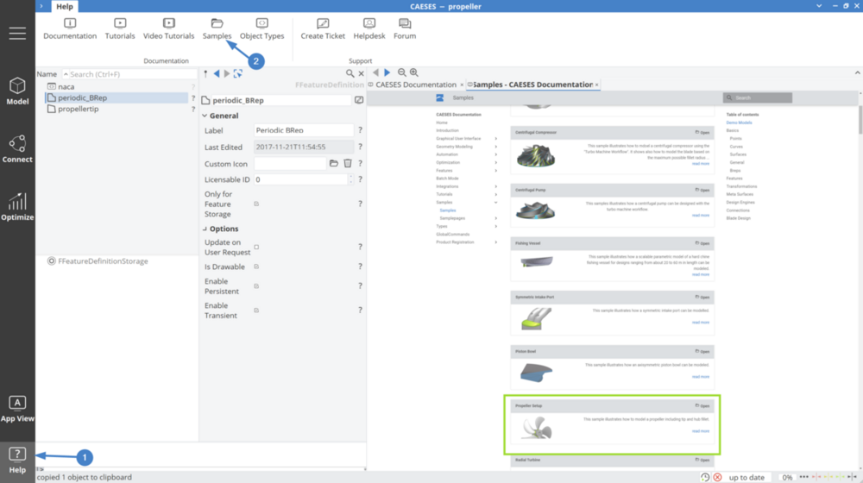Select propellertip in the feature tree
The image size is (863, 483).
click(x=79, y=109)
